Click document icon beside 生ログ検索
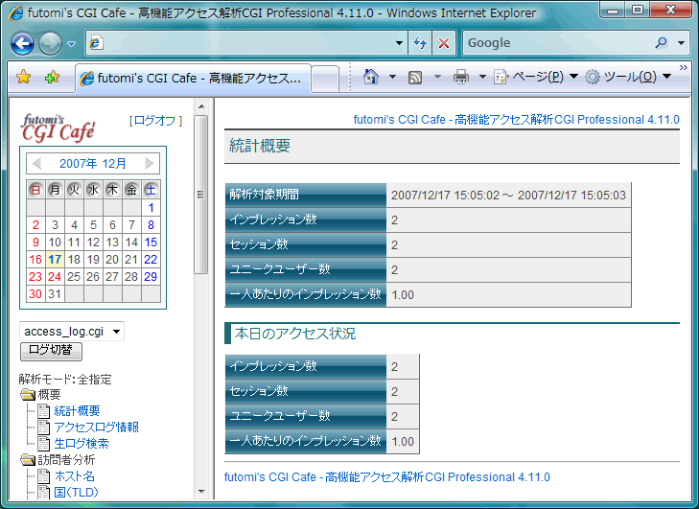699x509 pixels. tap(44, 444)
